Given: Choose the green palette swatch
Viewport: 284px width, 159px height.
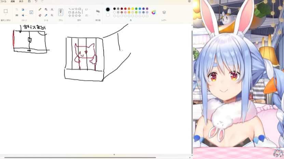Looking at the screenshot, I should click(x=136, y=9).
